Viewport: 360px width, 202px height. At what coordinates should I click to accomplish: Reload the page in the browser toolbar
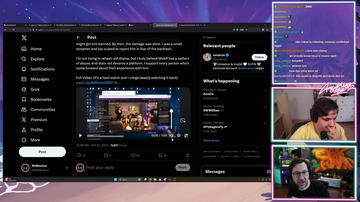pos(13,29)
